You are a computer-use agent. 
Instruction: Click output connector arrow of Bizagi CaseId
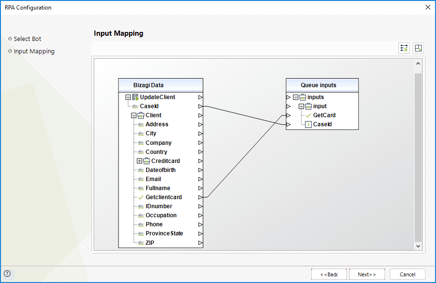(x=200, y=106)
